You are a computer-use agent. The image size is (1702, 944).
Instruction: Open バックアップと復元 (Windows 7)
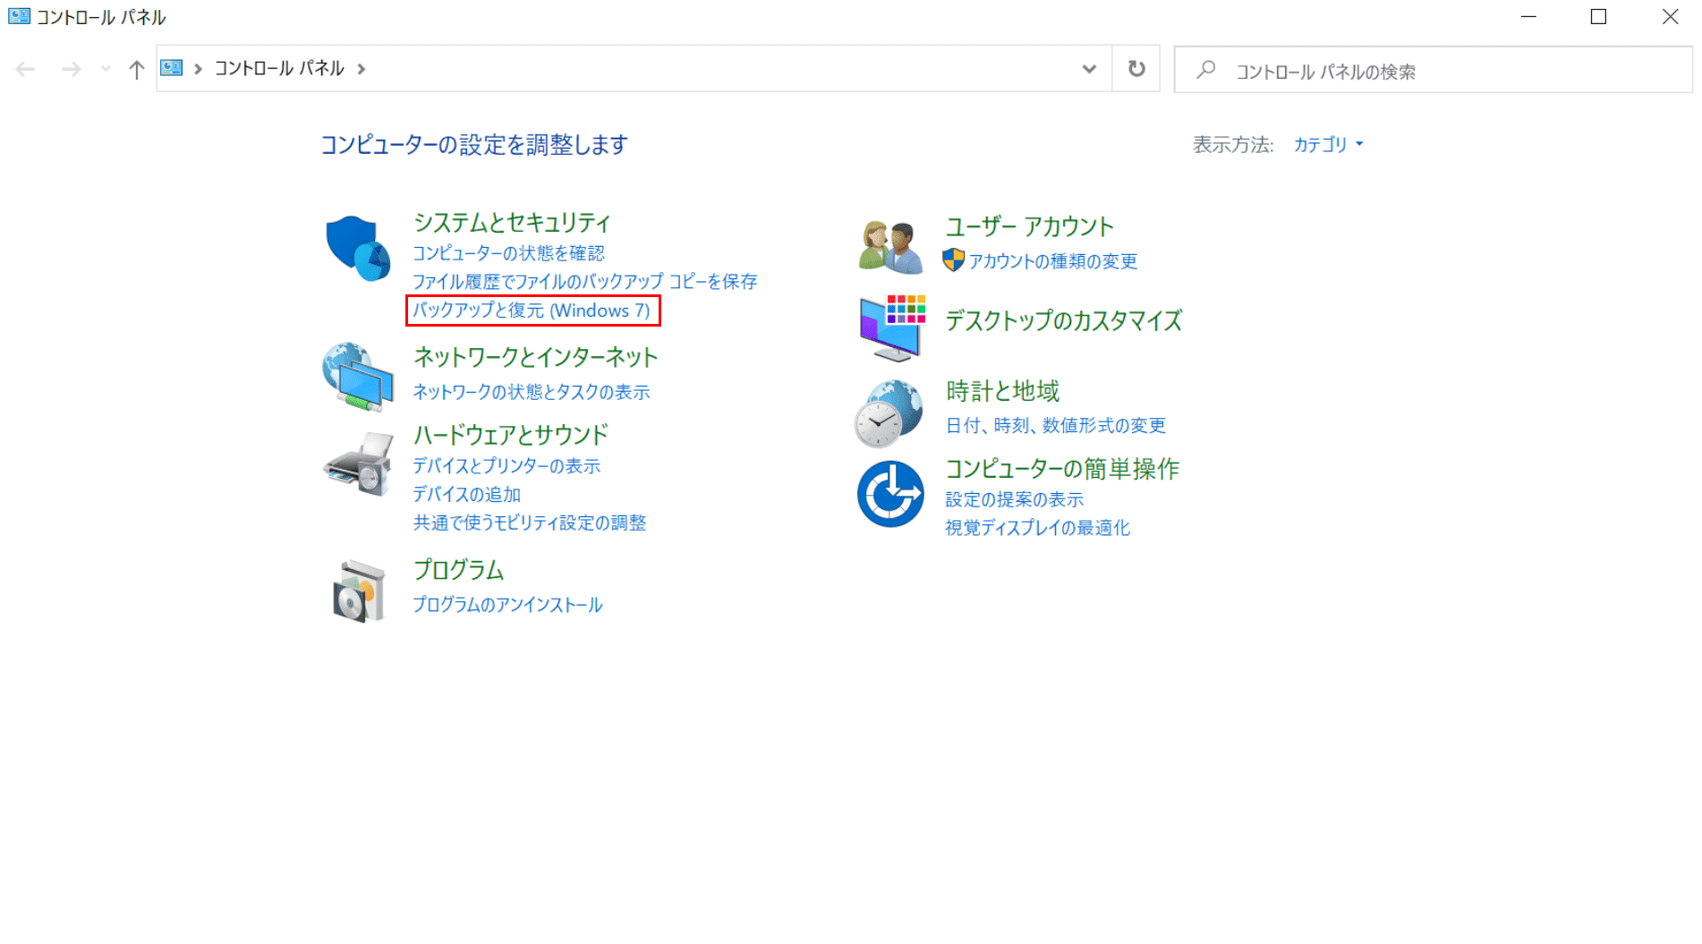532,310
